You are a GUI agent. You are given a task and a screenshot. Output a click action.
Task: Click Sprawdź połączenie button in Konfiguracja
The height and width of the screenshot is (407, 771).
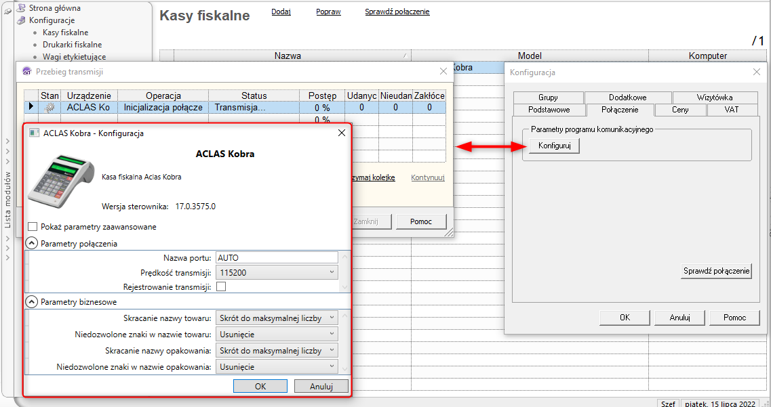[x=717, y=270]
